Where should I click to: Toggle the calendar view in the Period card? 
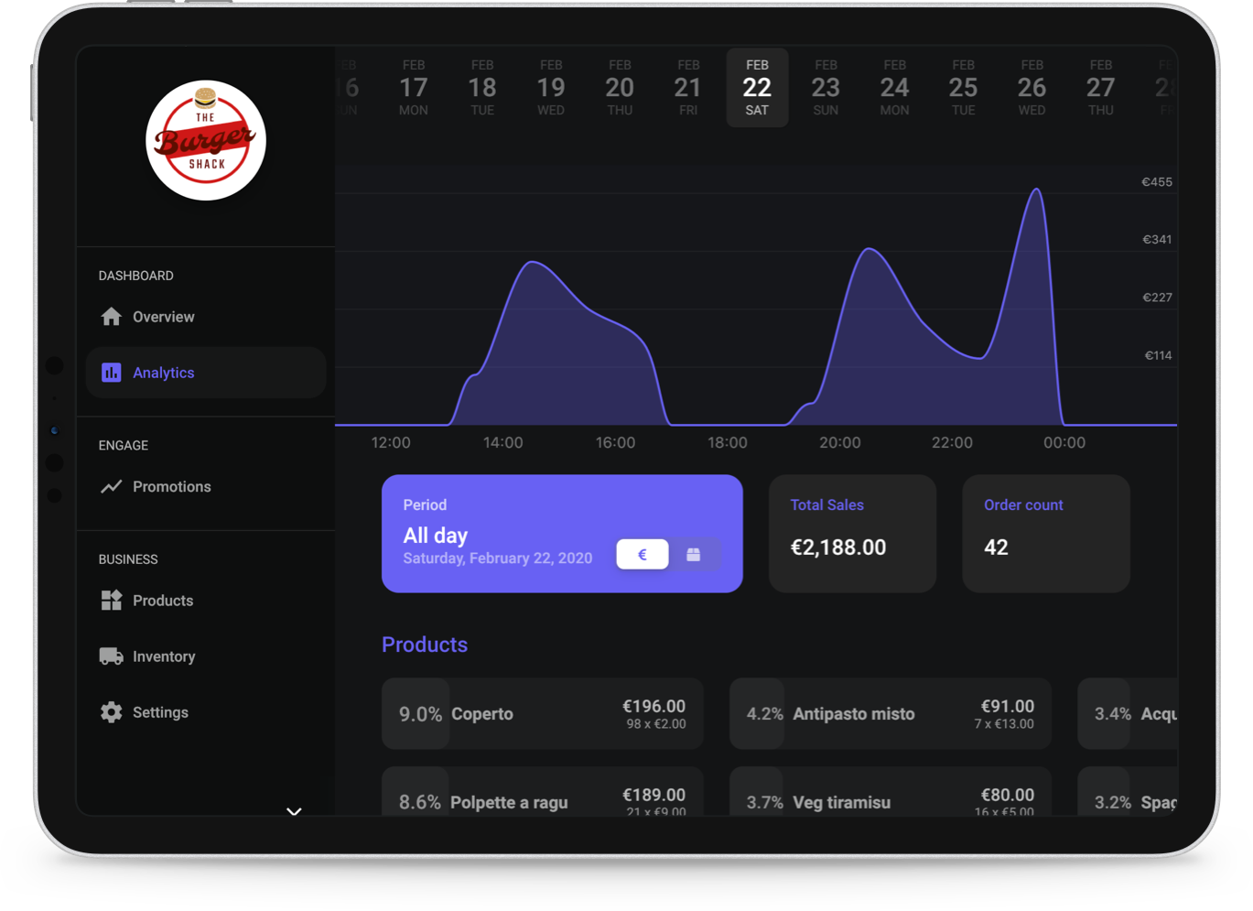click(694, 554)
